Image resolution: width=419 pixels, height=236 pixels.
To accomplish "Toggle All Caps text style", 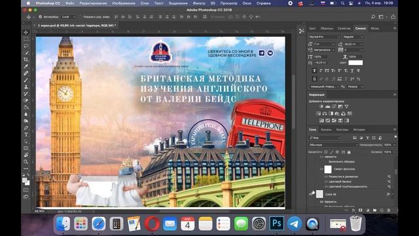I will pos(327,71).
